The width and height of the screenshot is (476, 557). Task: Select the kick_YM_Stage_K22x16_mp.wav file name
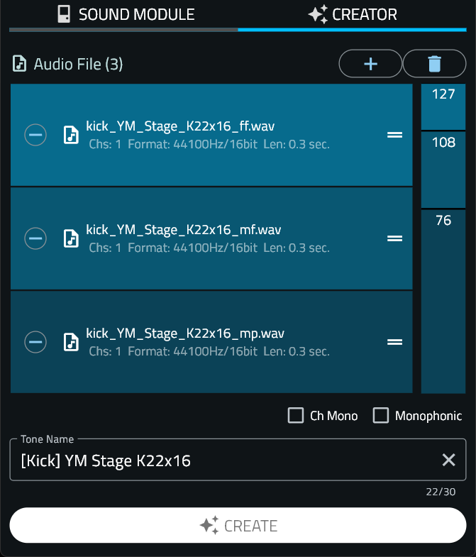coord(184,333)
